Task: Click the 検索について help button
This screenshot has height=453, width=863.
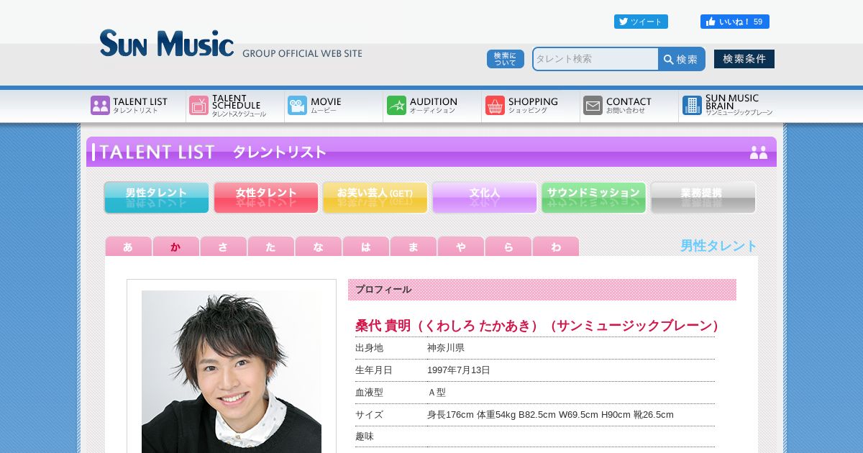Action: pos(506,59)
